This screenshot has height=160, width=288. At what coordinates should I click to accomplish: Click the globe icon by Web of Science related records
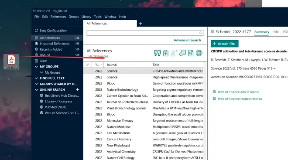(214, 99)
